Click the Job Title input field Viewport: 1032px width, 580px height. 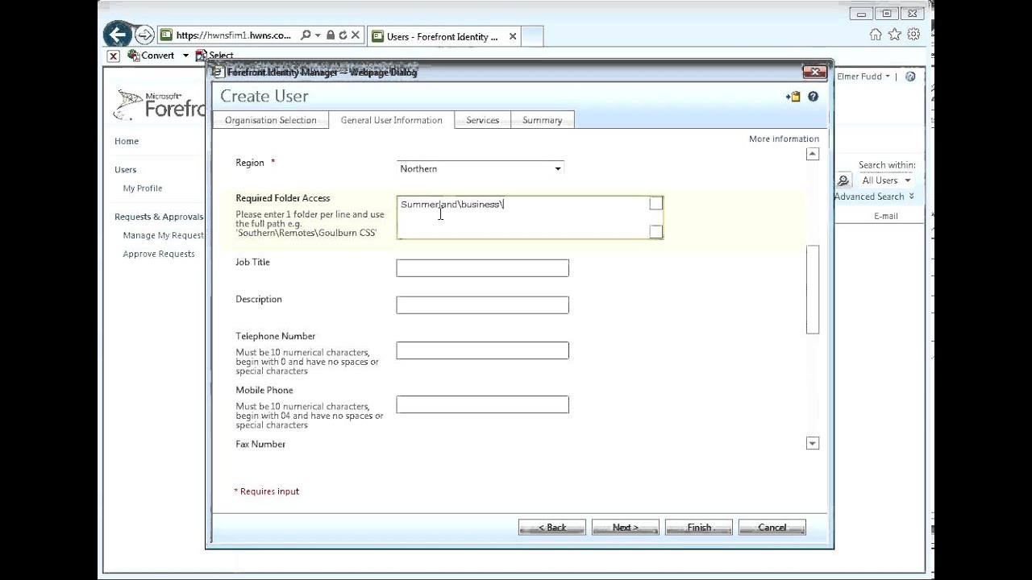click(482, 268)
